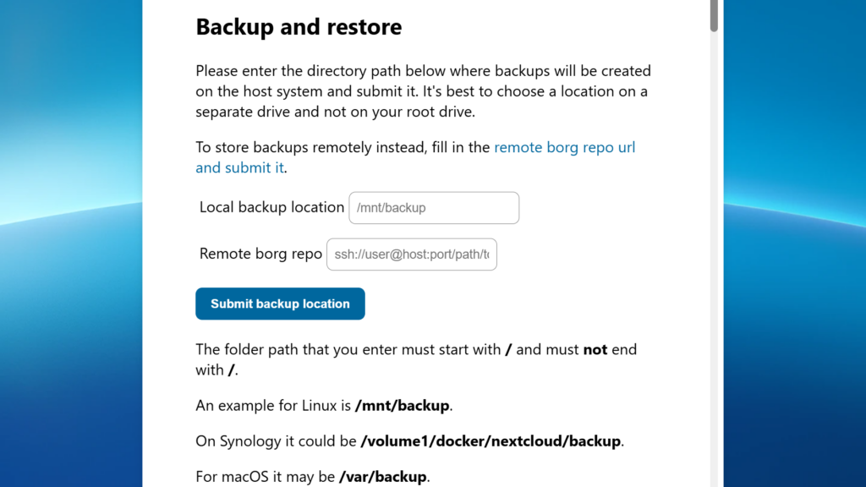Click the Synology backup path example text
Screen dimensions: 866x487
[492, 440]
